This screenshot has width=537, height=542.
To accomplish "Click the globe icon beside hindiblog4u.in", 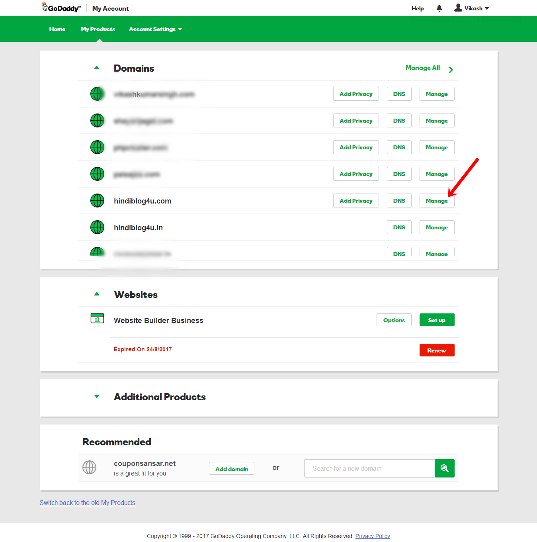I will click(x=97, y=227).
